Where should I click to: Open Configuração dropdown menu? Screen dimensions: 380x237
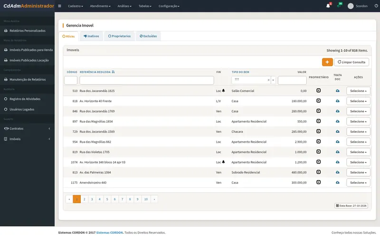169,6
